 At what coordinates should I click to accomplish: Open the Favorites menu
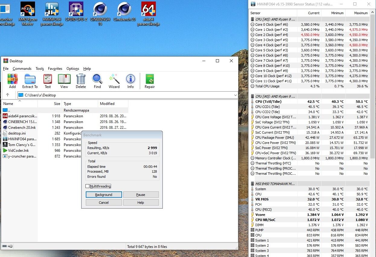(x=55, y=69)
